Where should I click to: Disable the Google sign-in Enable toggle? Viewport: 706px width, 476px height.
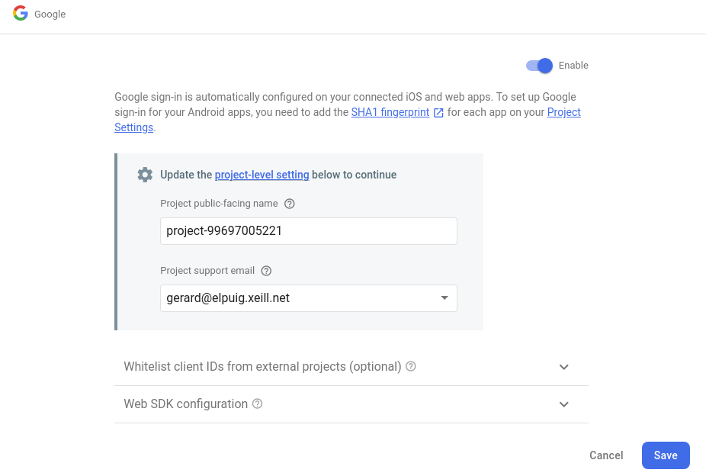(x=539, y=66)
